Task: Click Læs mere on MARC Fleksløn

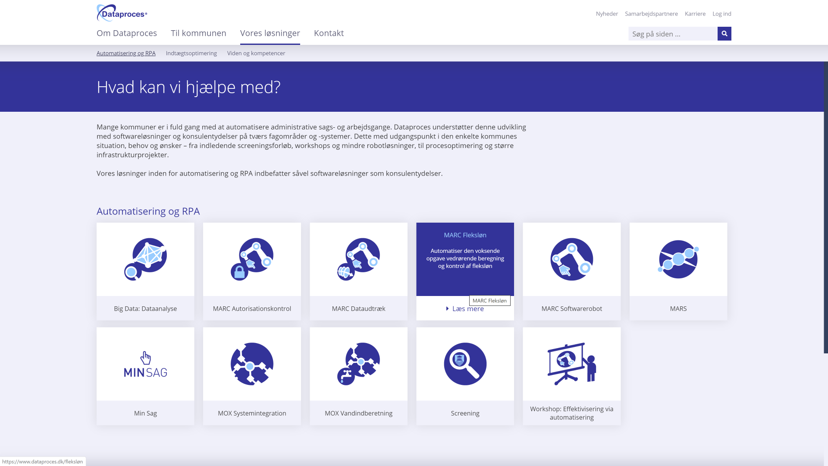Action: coord(465,309)
